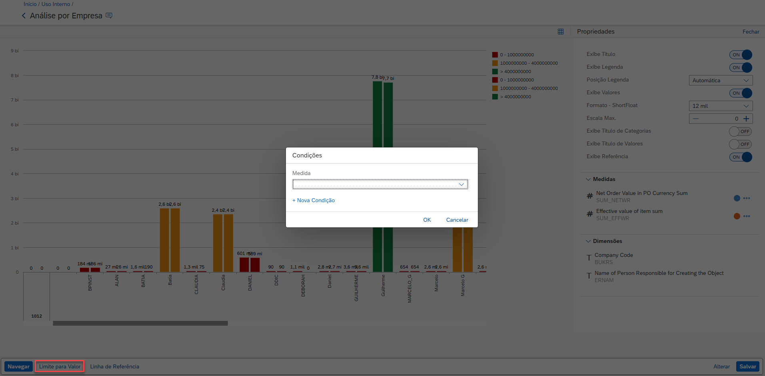Open the table view grid icon
Viewport: 765px width, 376px height.
tap(561, 32)
